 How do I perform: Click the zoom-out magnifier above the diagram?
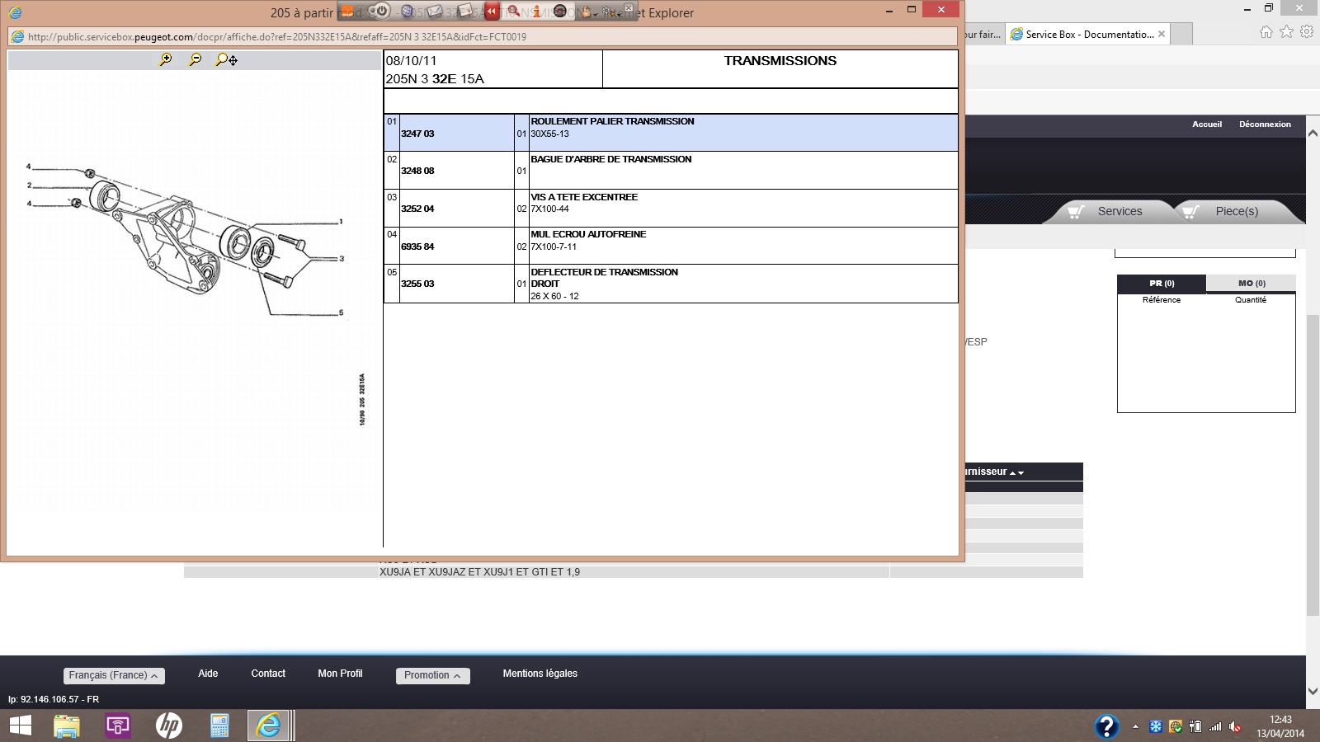195,59
